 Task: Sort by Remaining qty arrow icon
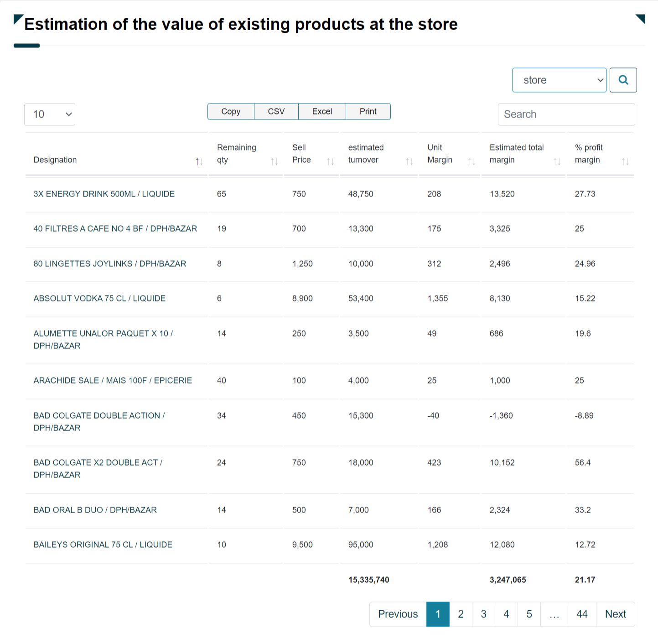pos(274,161)
